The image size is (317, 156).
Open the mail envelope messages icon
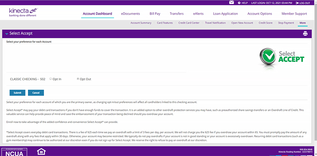(x=231, y=3)
